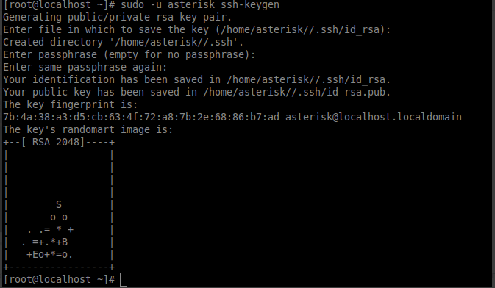Screen dimensions: 495x288
Task: Click 'asterisk@localhost.localdomain' in the fingerprint line
Action: click(374, 117)
